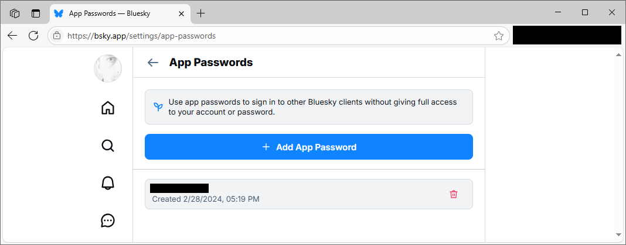Image resolution: width=626 pixels, height=245 pixels.
Task: Click the scrollbar down arrow
Action: pyautogui.click(x=618, y=234)
